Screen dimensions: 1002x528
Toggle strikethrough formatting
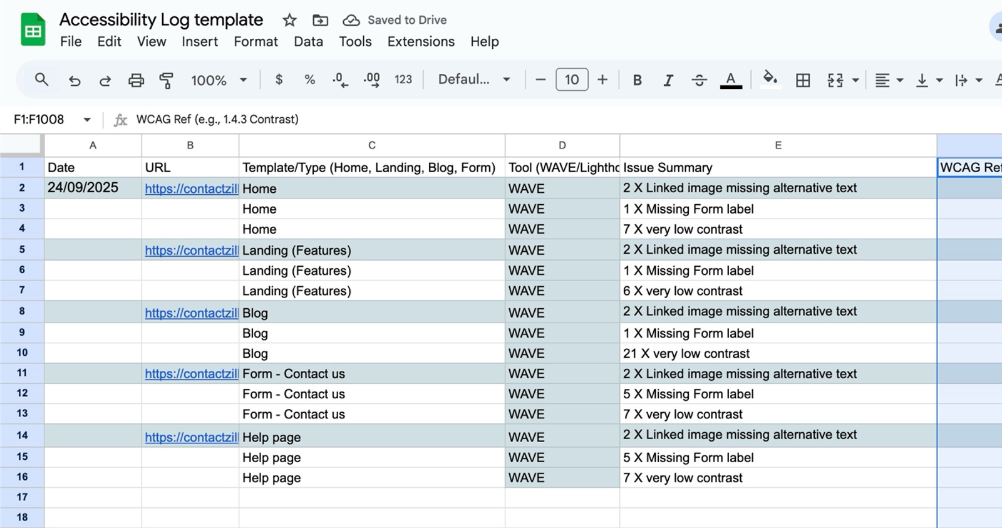point(699,80)
